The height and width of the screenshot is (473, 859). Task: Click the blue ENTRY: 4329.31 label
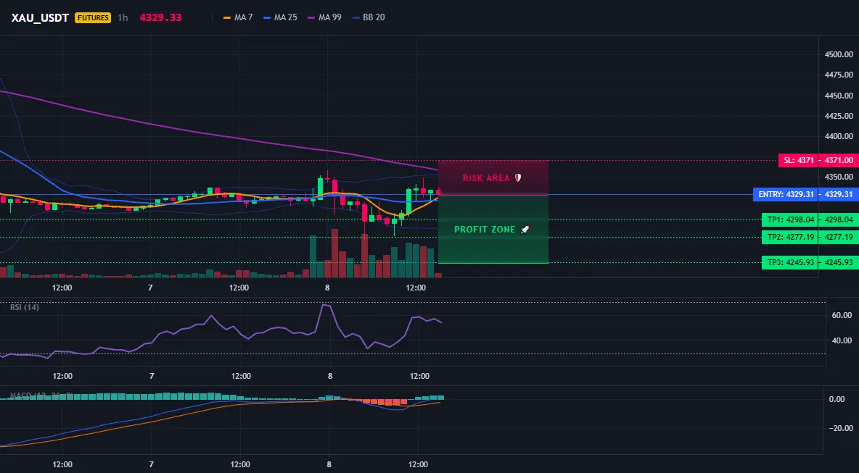[x=786, y=194]
